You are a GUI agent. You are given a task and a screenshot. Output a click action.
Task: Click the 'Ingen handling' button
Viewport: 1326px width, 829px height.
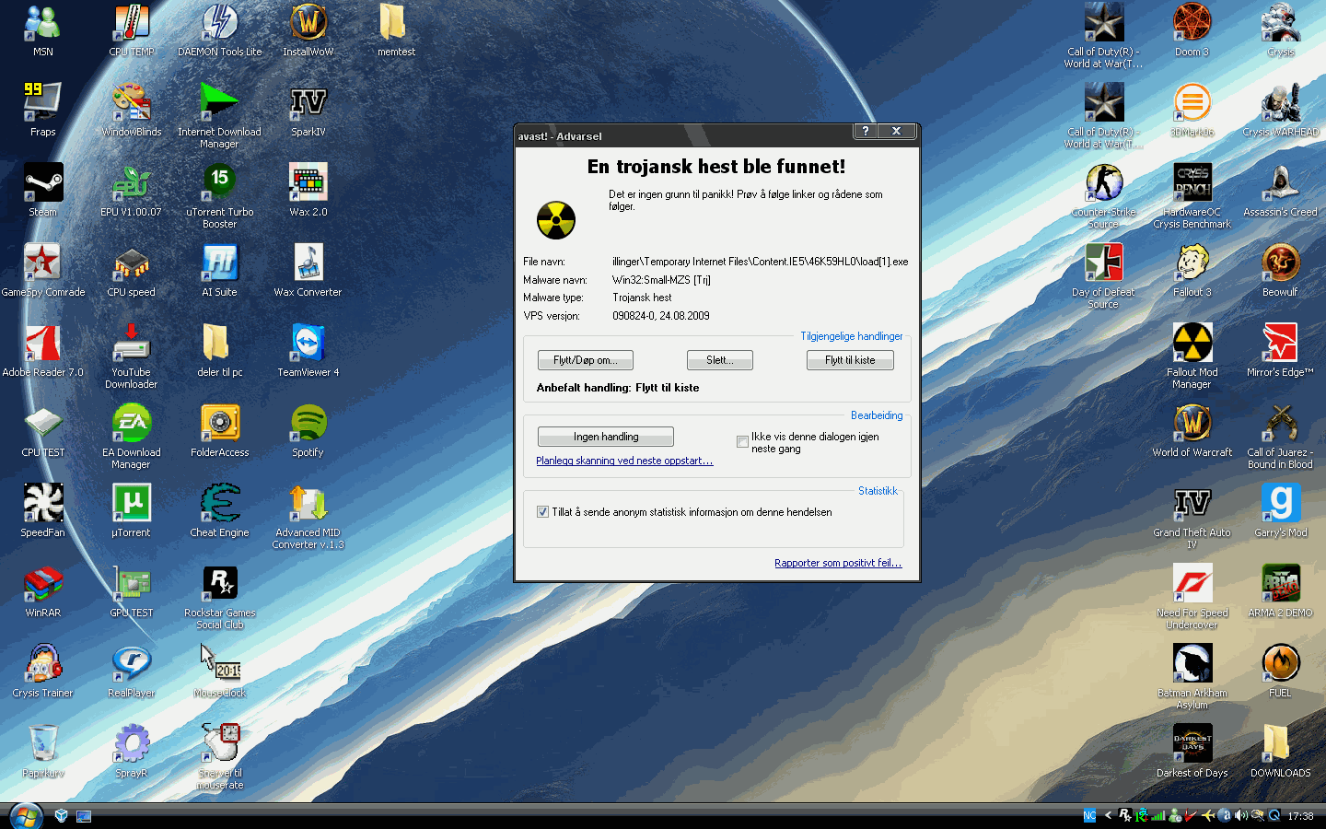pos(606,437)
